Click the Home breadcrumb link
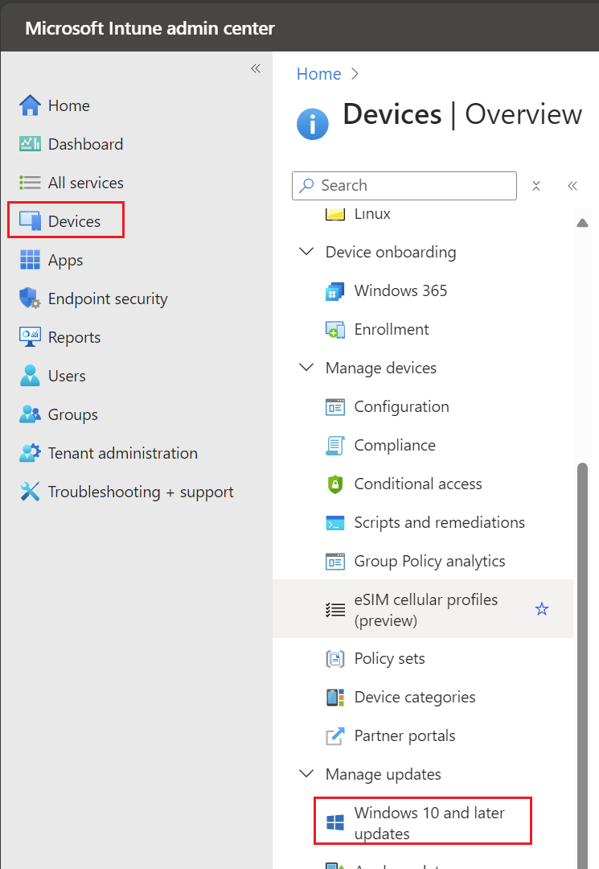Screen dimensions: 599x869 tap(318, 74)
